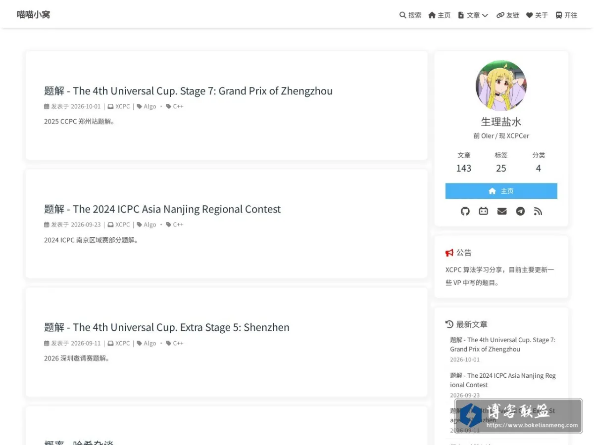594x445 pixels.
Task: Open recent post Grand Prix of Zhengzhou in sidebar
Action: 502,345
